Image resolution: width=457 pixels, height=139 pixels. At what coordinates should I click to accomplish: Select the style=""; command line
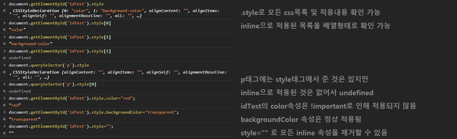coord(61,126)
